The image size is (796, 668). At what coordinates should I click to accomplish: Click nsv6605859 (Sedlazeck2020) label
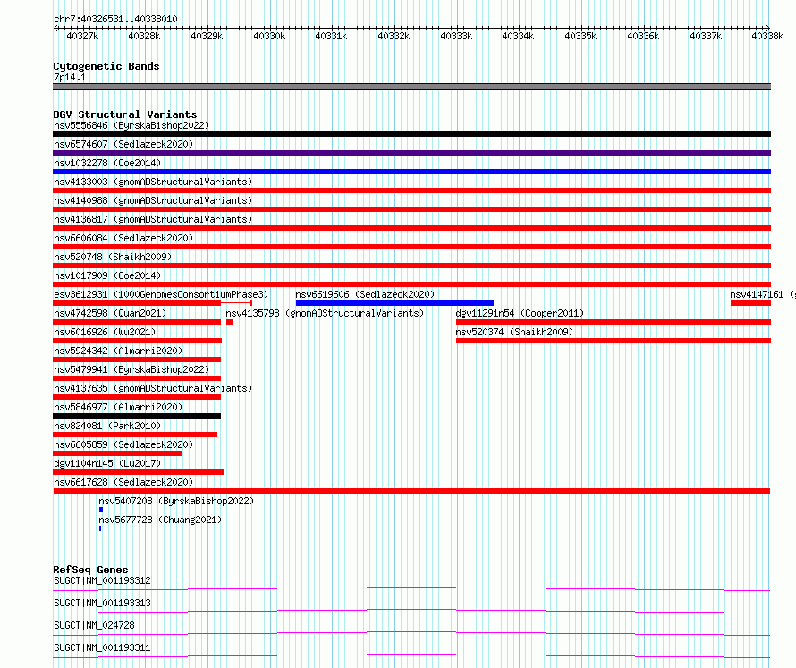pos(123,444)
